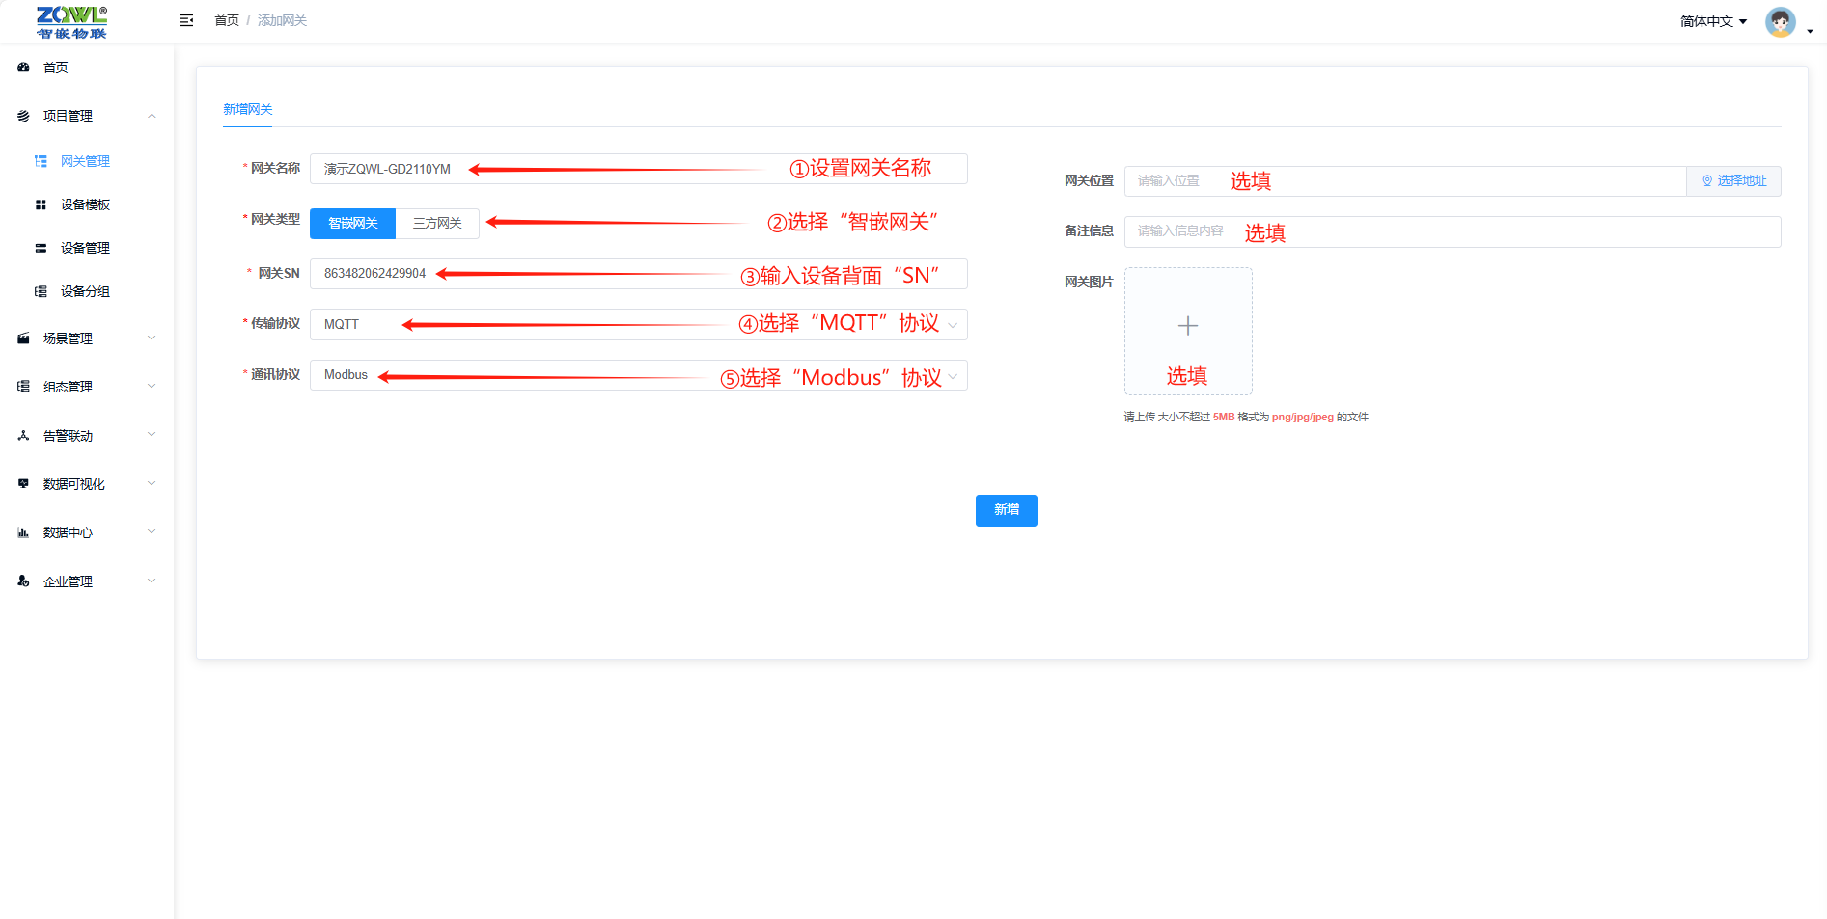
Task: Open the 简体中文 language dropdown
Action: [x=1713, y=21]
